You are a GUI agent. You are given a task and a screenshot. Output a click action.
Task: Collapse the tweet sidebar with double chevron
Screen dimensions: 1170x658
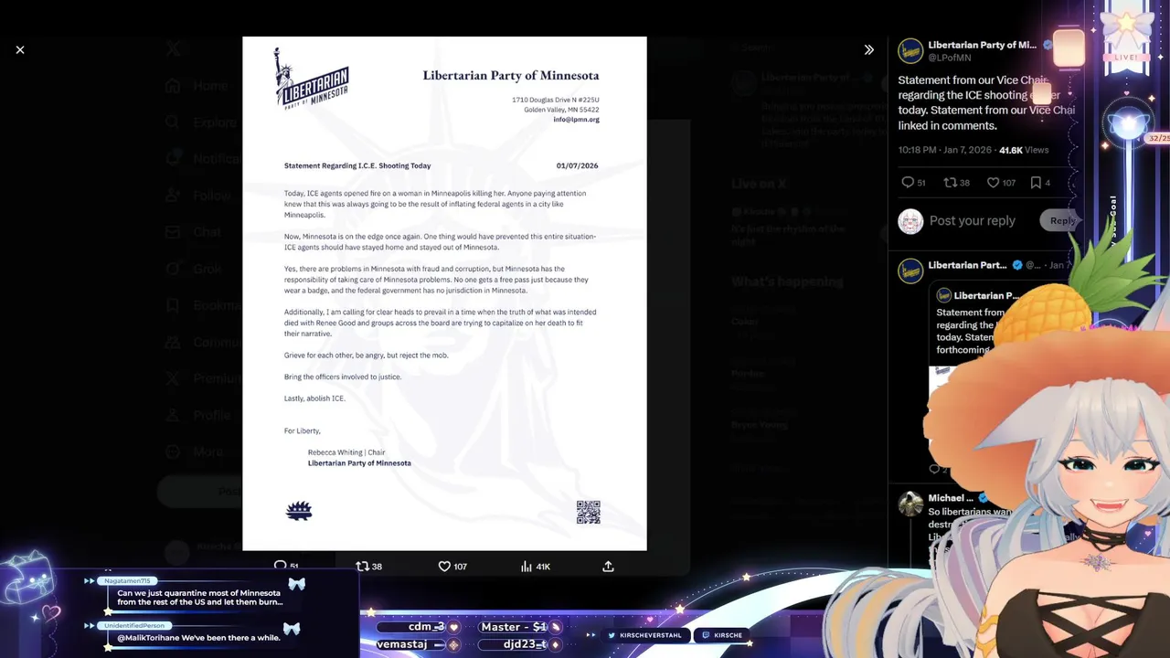pyautogui.click(x=869, y=49)
